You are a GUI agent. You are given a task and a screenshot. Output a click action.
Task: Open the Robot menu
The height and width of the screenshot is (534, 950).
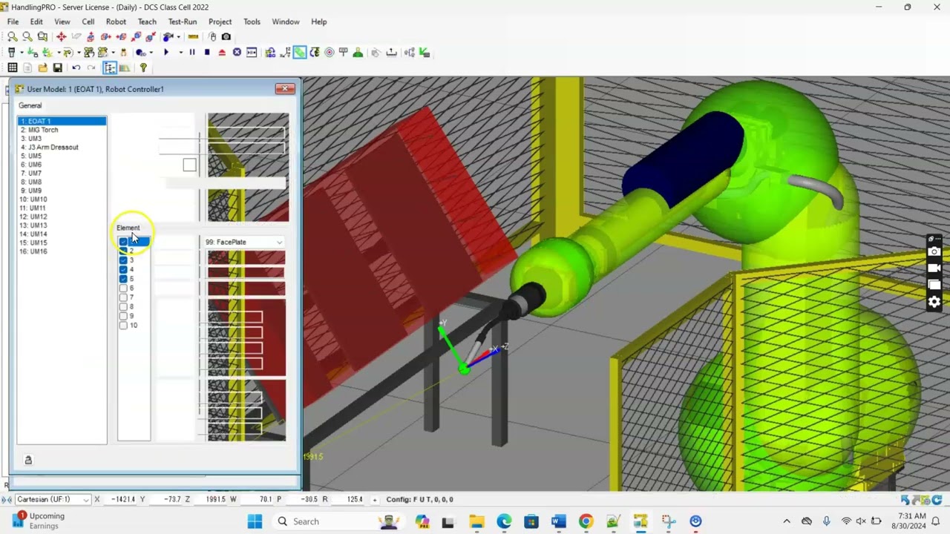pyautogui.click(x=116, y=22)
